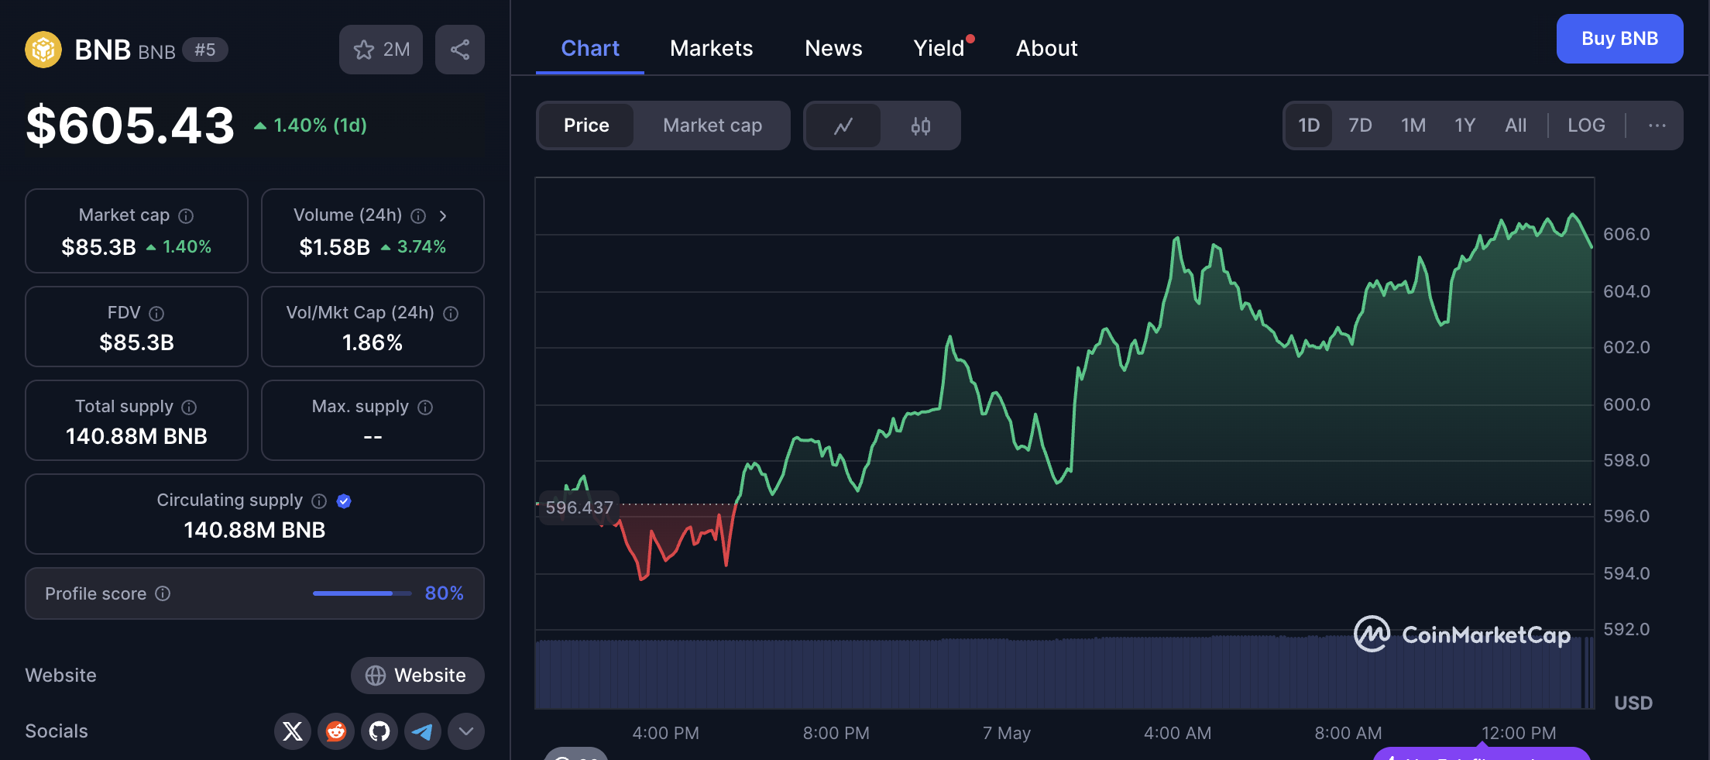Open the chart more options ellipsis
The height and width of the screenshot is (760, 1710).
point(1657,126)
